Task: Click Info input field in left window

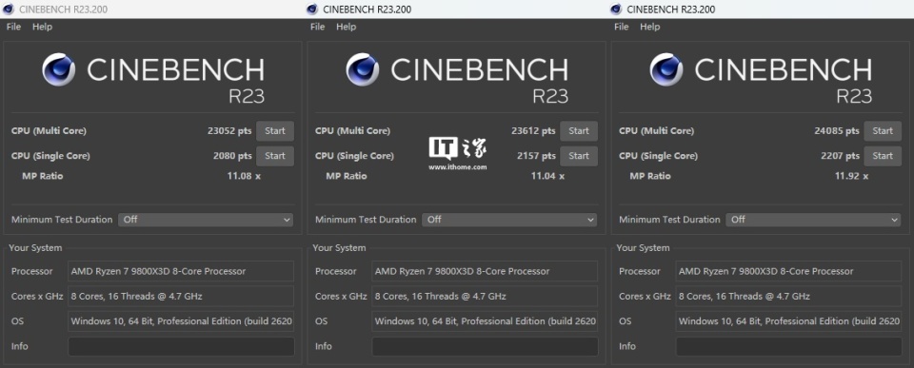Action: pyautogui.click(x=181, y=346)
